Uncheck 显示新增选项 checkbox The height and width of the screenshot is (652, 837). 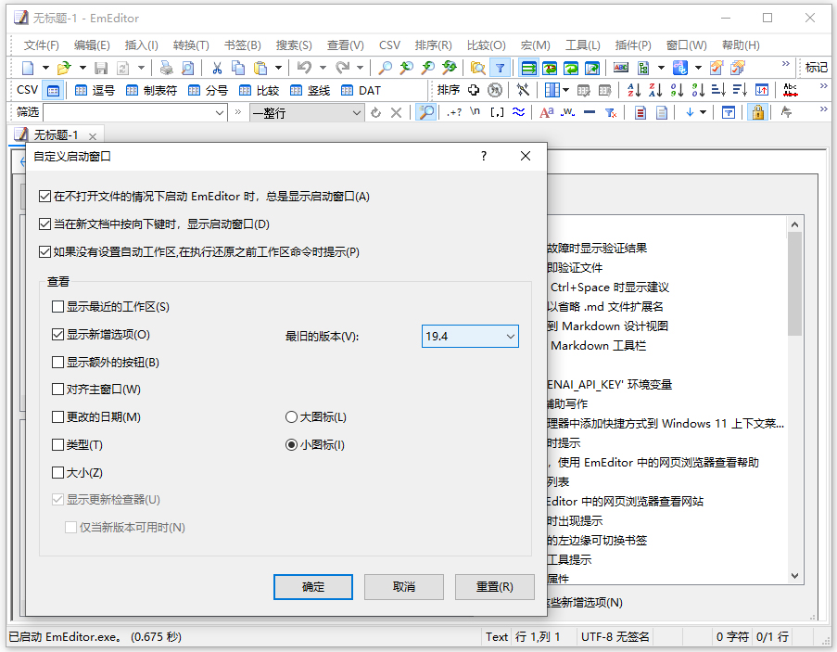(56, 336)
